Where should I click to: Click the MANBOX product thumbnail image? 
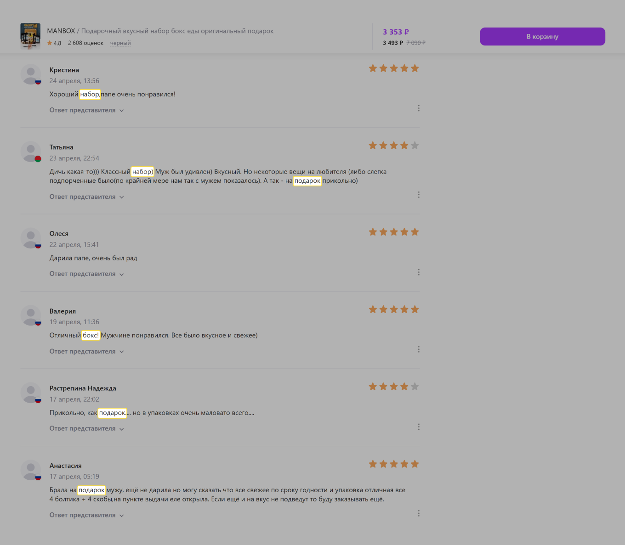[30, 36]
